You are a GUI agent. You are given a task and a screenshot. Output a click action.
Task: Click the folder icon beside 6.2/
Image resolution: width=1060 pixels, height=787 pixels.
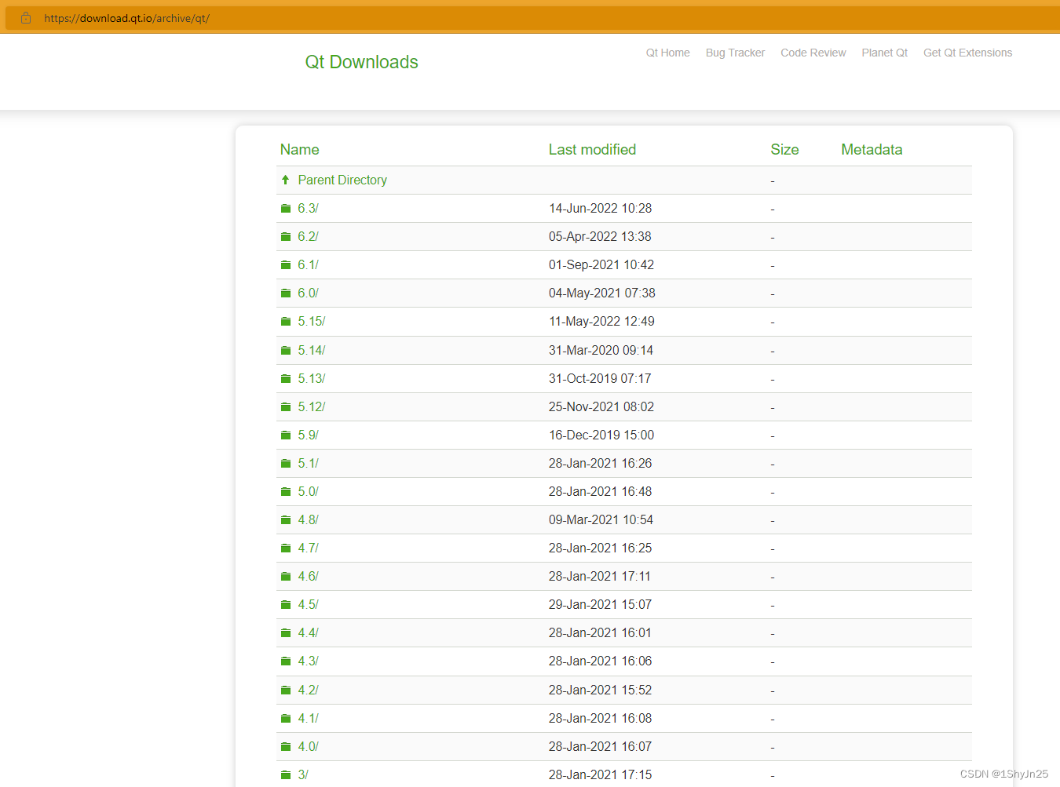[286, 237]
